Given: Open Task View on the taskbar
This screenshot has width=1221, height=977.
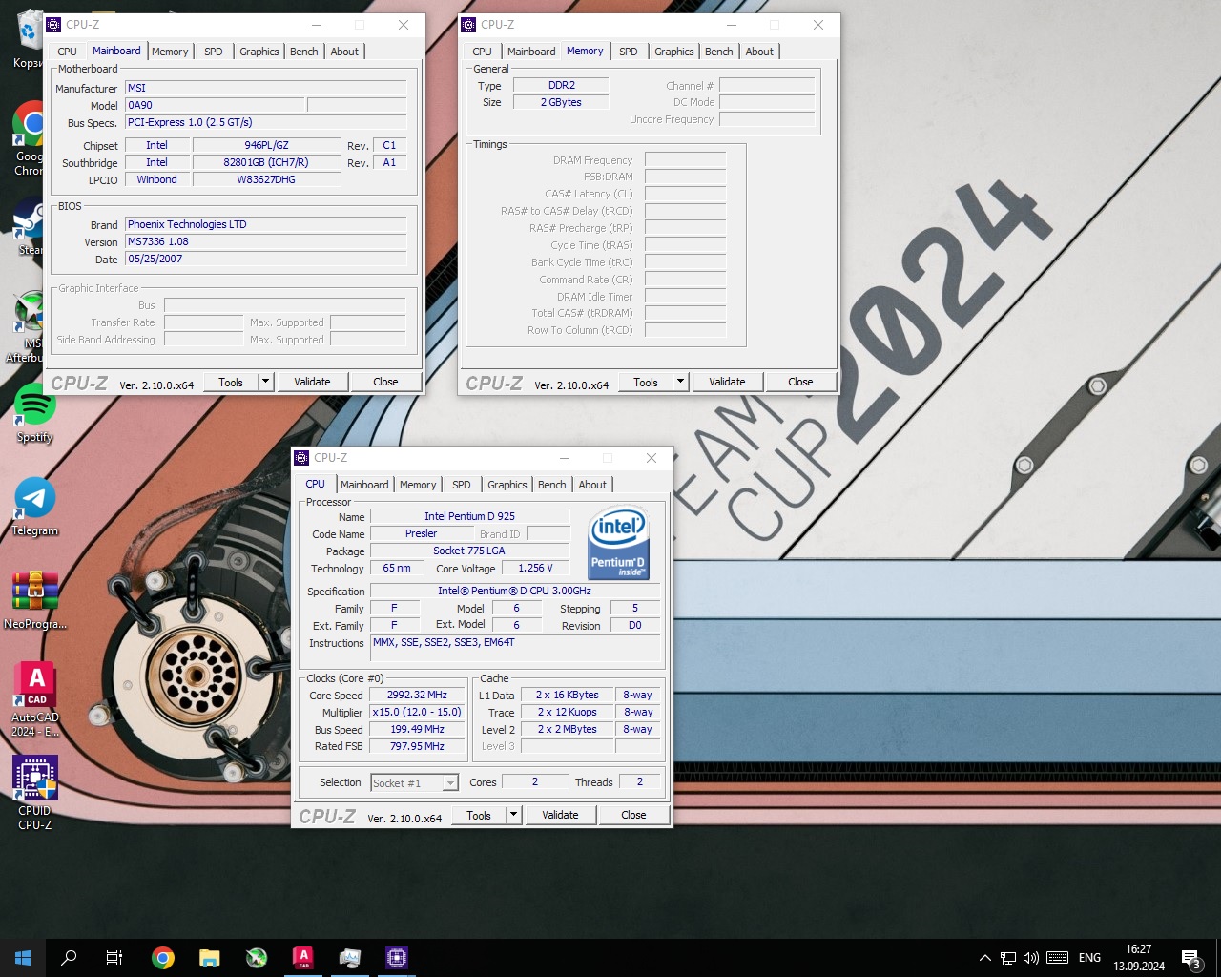Looking at the screenshot, I should tap(114, 958).
